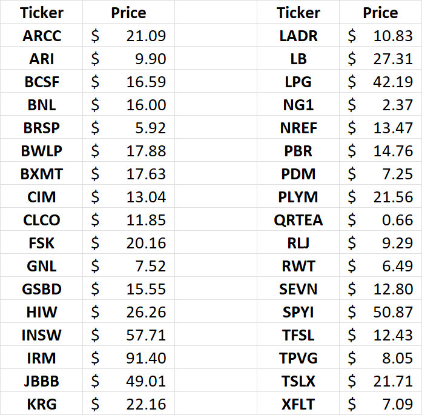Image resolution: width=422 pixels, height=415 pixels.
Task: Click the GSBD ticker cell
Action: [42, 289]
